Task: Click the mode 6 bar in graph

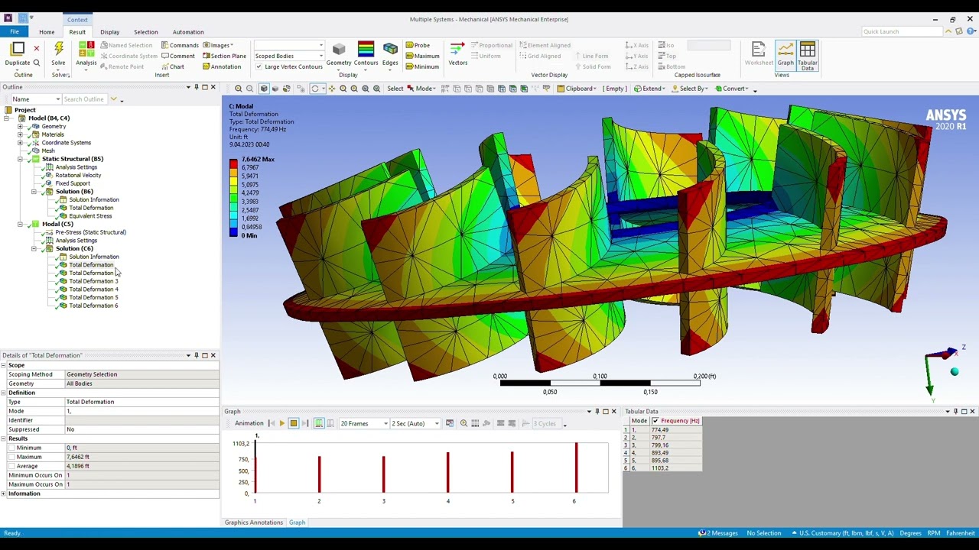Action: click(x=576, y=468)
